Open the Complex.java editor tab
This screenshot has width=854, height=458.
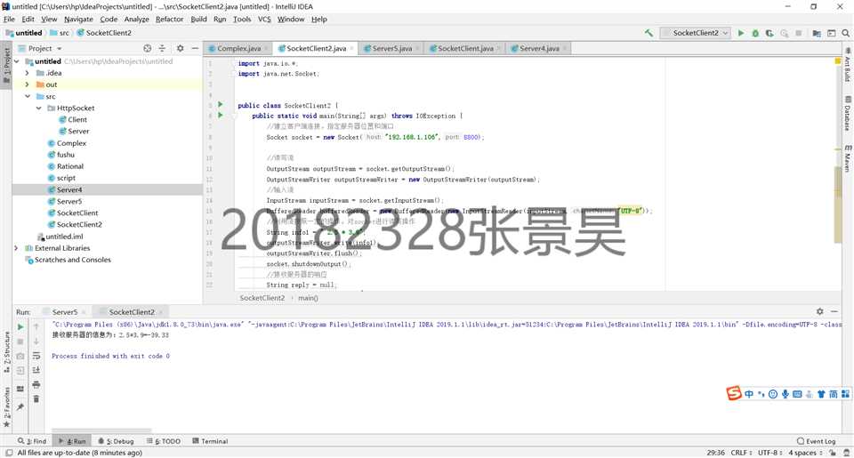pyautogui.click(x=238, y=49)
